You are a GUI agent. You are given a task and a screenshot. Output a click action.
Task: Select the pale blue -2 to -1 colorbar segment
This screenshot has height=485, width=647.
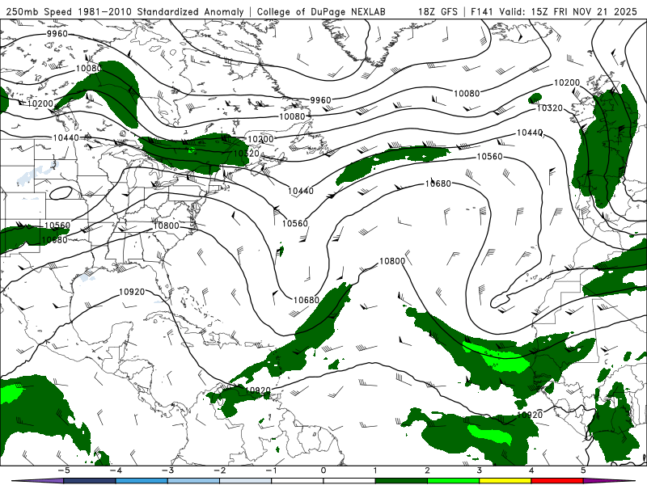[245, 481]
